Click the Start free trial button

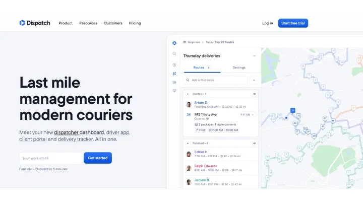click(293, 23)
